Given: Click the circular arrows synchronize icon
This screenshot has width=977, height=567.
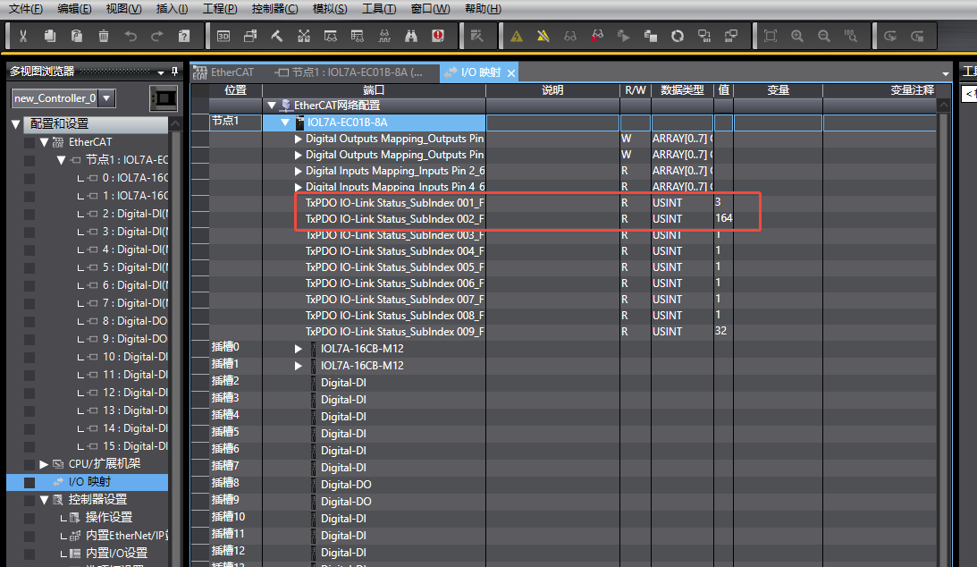Looking at the screenshot, I should 678,37.
